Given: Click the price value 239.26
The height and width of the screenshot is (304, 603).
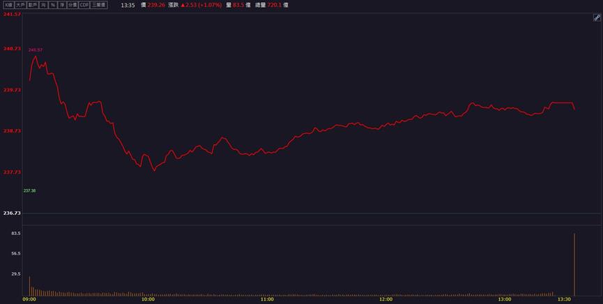Looking at the screenshot, I should pyautogui.click(x=156, y=6).
